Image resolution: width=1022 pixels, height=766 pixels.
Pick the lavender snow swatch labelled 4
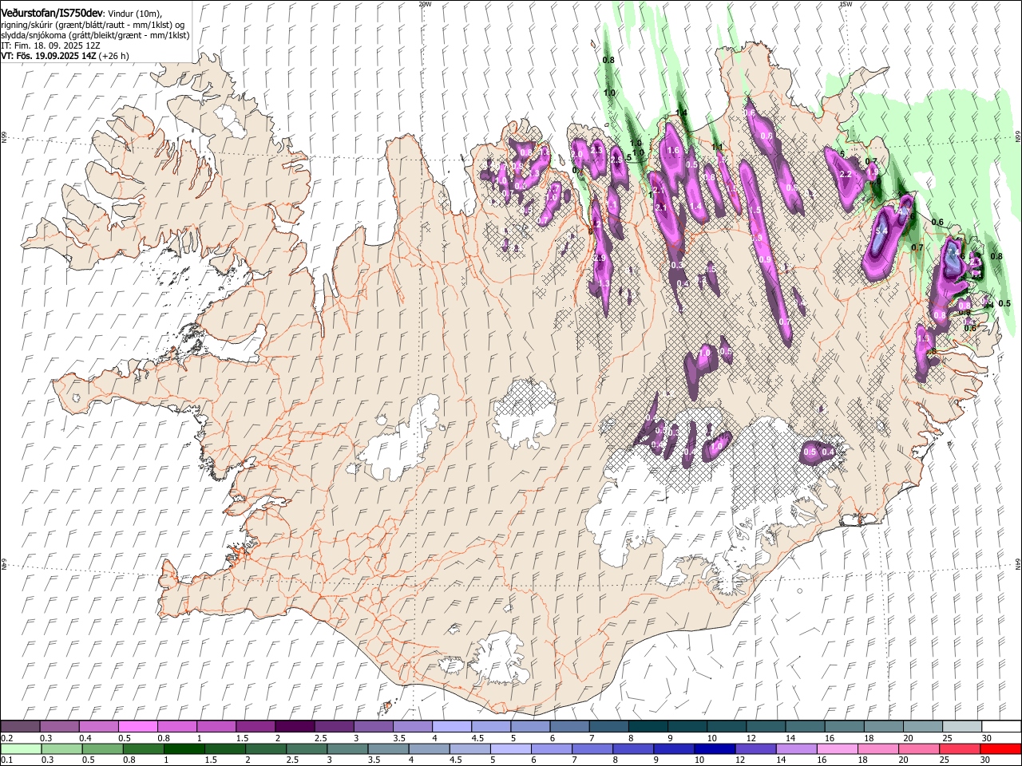pos(452,726)
